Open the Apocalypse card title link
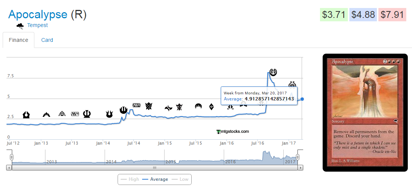412x188 pixels. tap(38, 14)
